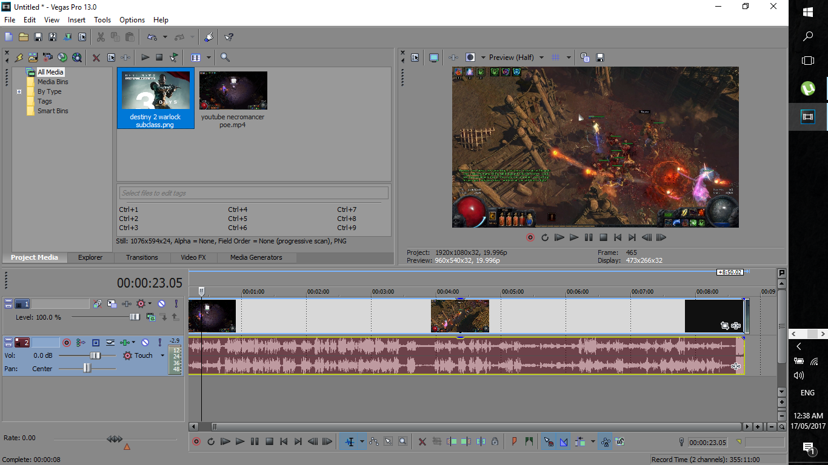Click the Insert Region icon
The width and height of the screenshot is (828, 465).
coord(529,441)
